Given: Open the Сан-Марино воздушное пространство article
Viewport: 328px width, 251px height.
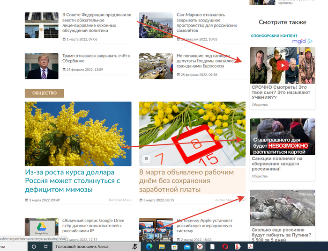Looking at the screenshot, I should (x=207, y=22).
